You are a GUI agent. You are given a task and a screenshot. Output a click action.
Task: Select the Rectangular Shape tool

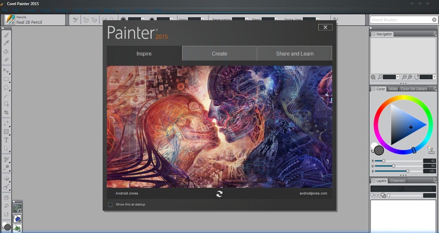(x=6, y=132)
